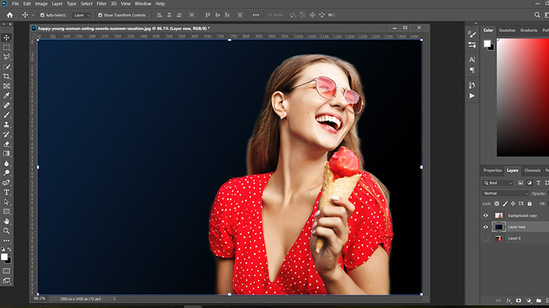Toggle adjustment layer filter in Layers
The image size is (549, 308).
pos(529,183)
